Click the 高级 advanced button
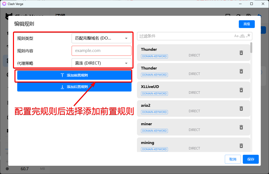The height and width of the screenshot is (174, 269). [247, 24]
